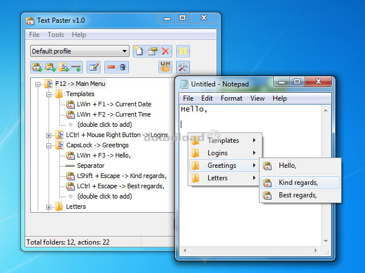Choose Kind regards, from the Greetings submenu
Image resolution: width=365 pixels, height=273 pixels.
[x=298, y=183]
